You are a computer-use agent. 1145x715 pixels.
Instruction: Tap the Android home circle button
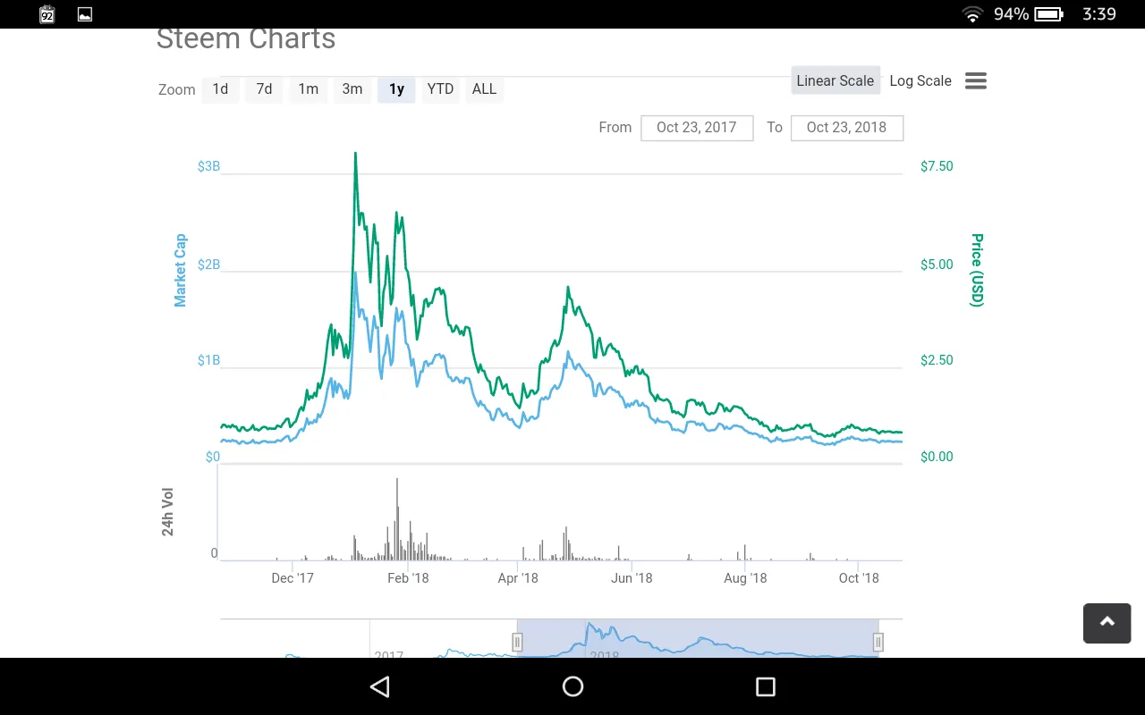(572, 686)
